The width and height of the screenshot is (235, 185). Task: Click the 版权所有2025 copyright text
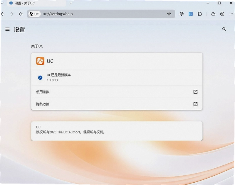(x=70, y=132)
